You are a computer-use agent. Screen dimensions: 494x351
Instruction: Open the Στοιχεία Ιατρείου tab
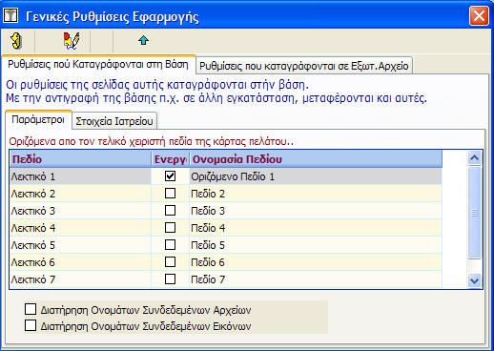[114, 121]
